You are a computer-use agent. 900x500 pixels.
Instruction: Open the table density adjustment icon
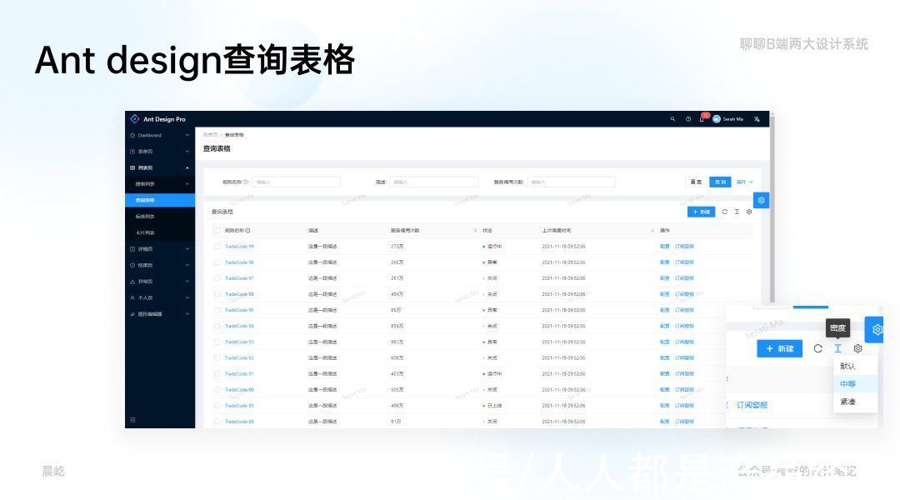click(737, 212)
